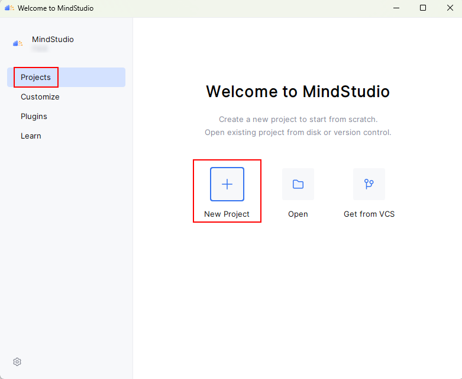The height and width of the screenshot is (379, 462).
Task: Click the New Project label
Action: [x=227, y=214]
